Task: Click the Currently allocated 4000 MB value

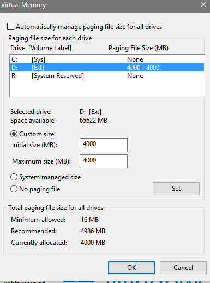Action: tap(93, 243)
